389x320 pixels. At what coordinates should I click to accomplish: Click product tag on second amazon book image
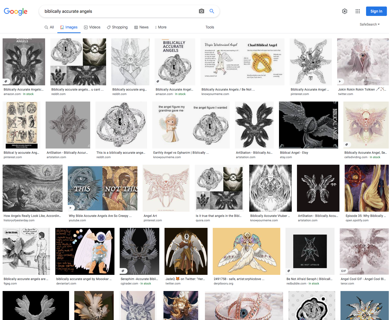point(158,81)
